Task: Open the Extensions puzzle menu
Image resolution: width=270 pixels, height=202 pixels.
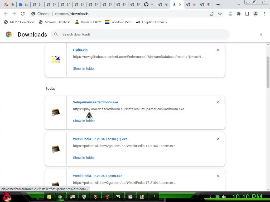Action: tap(239, 14)
